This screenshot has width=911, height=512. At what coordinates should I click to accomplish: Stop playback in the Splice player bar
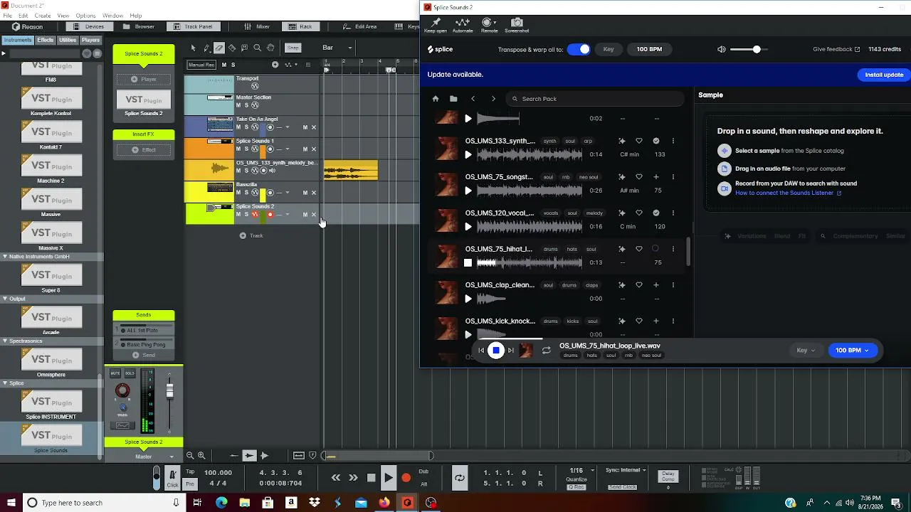[496, 350]
